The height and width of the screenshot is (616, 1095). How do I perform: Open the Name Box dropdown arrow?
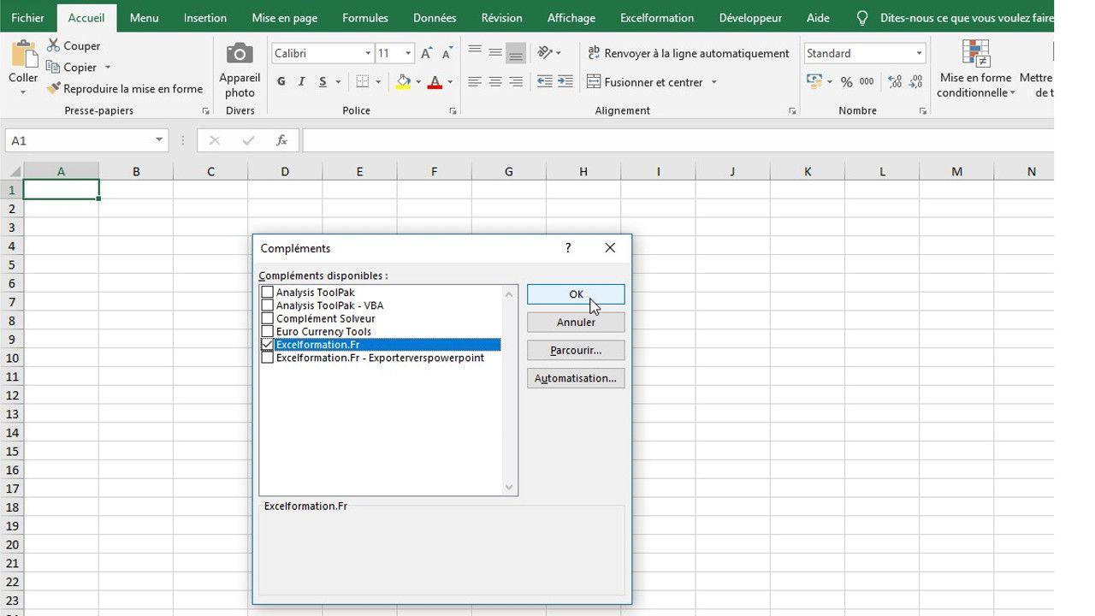point(159,140)
